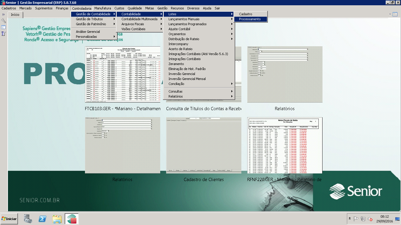Open the Custos menu
The width and height of the screenshot is (401, 225).
pos(119,8)
